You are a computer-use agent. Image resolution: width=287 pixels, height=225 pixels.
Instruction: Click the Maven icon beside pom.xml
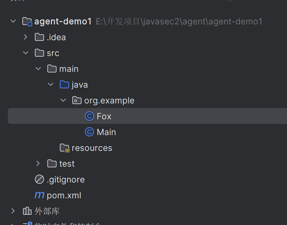pos(39,195)
